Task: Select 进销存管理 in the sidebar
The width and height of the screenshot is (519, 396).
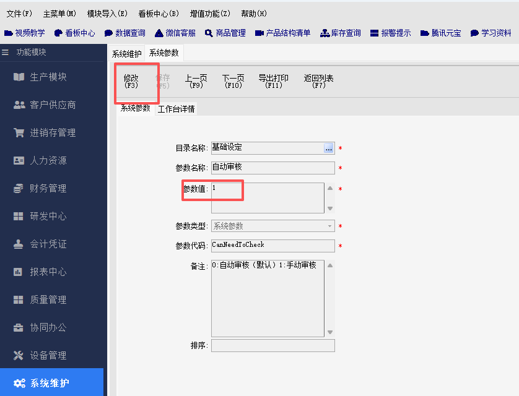Action: click(52, 132)
